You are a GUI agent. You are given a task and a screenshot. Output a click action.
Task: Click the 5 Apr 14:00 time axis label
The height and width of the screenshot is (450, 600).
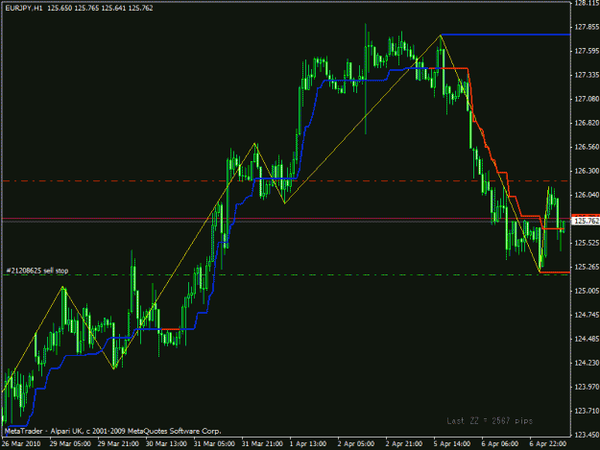[452, 444]
